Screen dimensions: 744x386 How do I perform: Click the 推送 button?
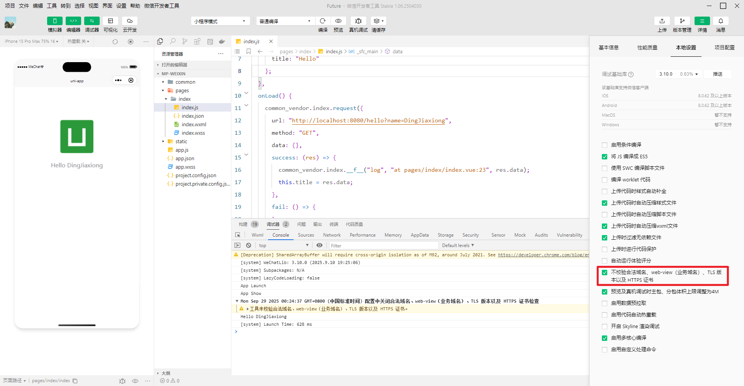(x=718, y=74)
